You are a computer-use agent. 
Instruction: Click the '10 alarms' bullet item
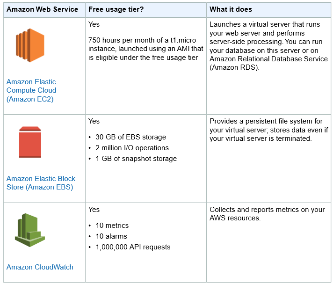[x=111, y=236]
